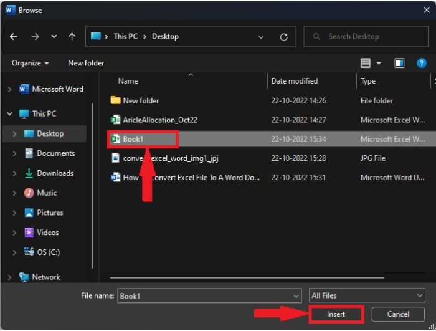Open the recent locations chevron
The width and height of the screenshot is (436, 331).
coord(54,37)
